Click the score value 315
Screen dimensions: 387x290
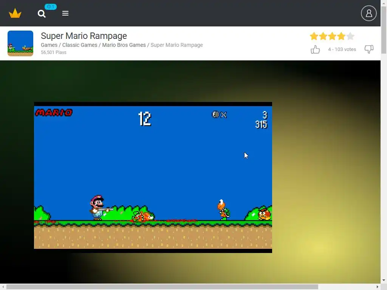(x=261, y=124)
